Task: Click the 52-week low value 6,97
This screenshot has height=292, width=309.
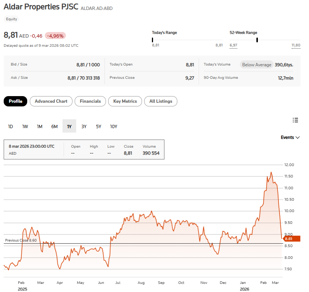Action: point(233,45)
